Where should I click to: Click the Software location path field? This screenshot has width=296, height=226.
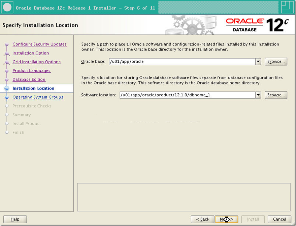click(188, 95)
